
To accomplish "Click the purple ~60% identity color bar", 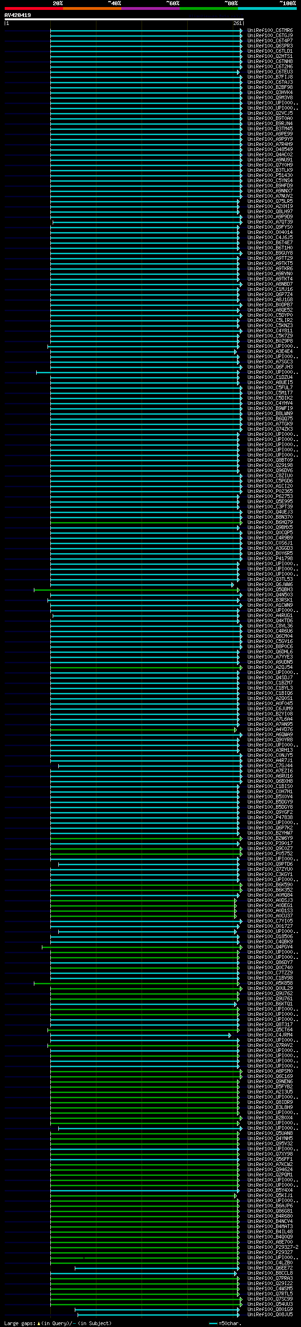I will coord(150,8).
